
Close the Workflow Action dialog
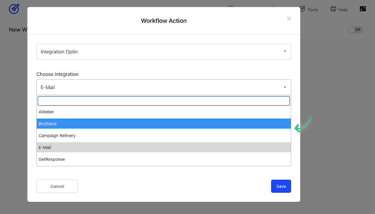pyautogui.click(x=289, y=19)
